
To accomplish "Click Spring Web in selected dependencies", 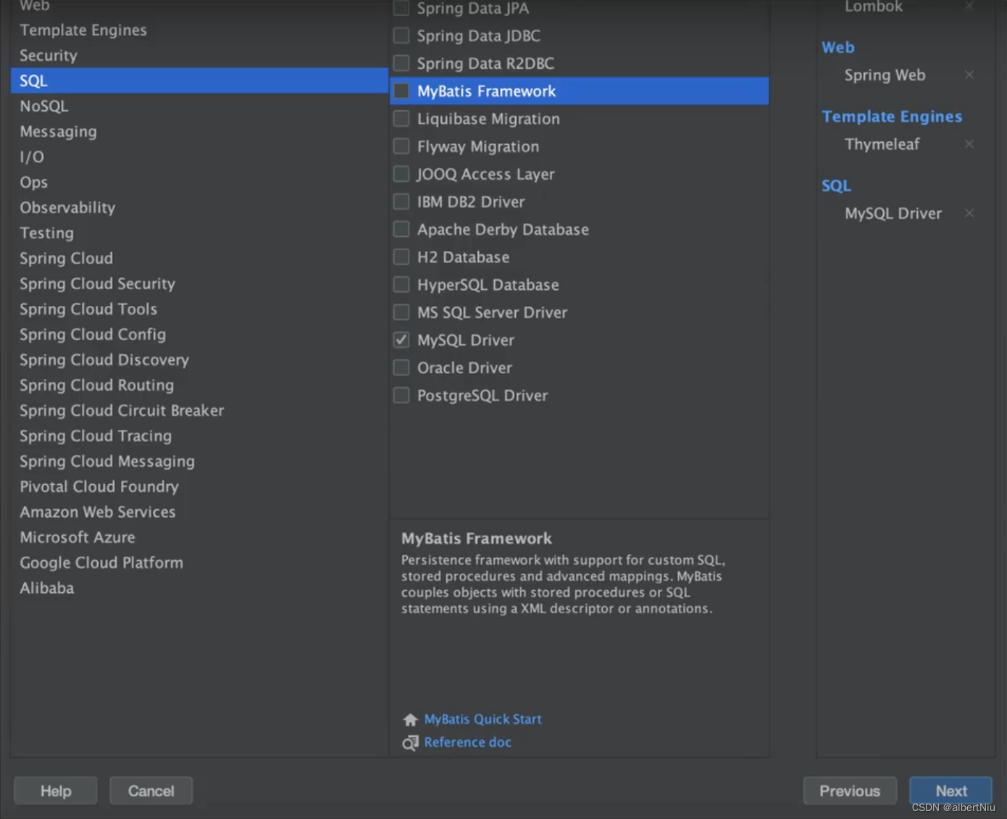I will point(885,75).
